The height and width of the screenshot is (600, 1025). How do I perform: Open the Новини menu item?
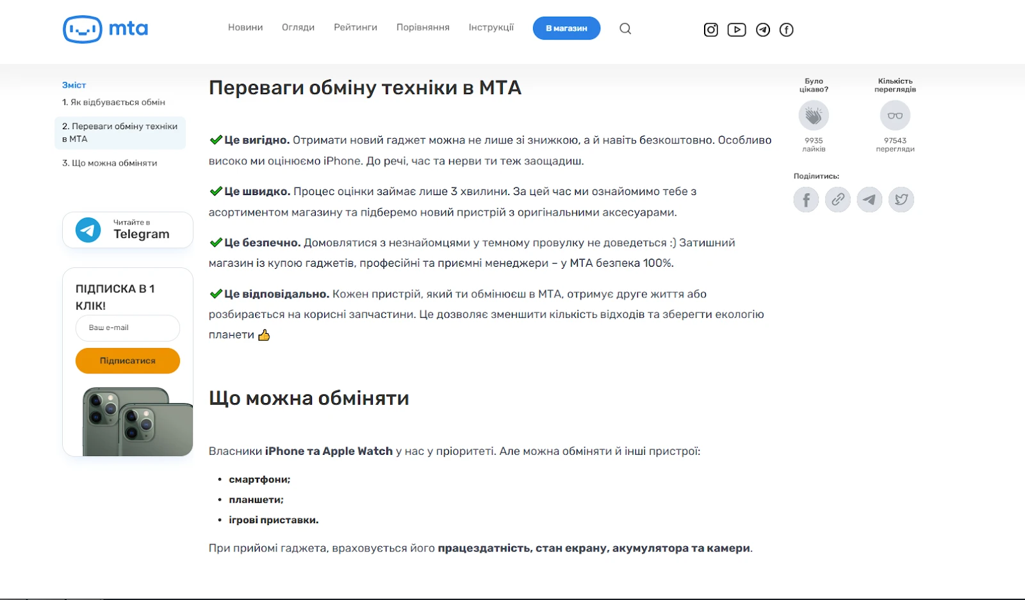click(245, 28)
